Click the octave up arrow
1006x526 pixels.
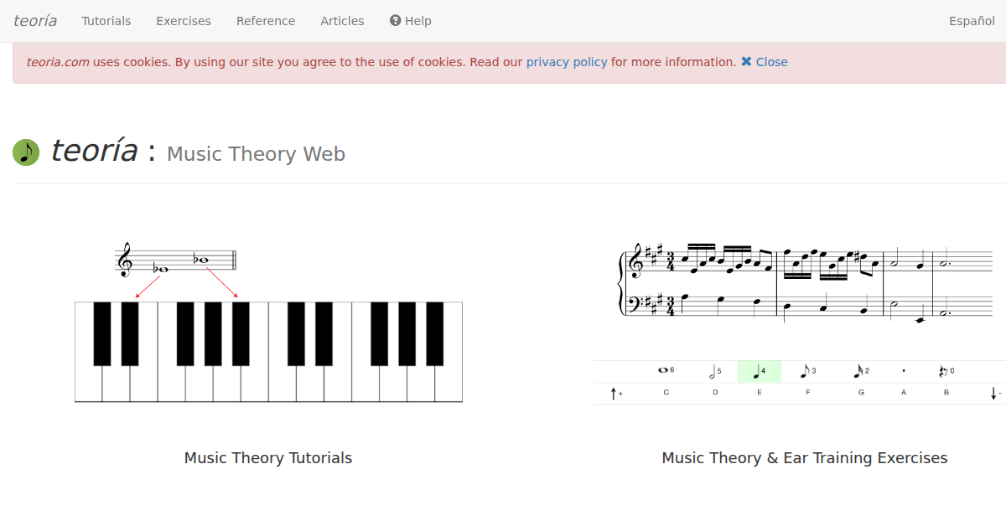click(614, 393)
